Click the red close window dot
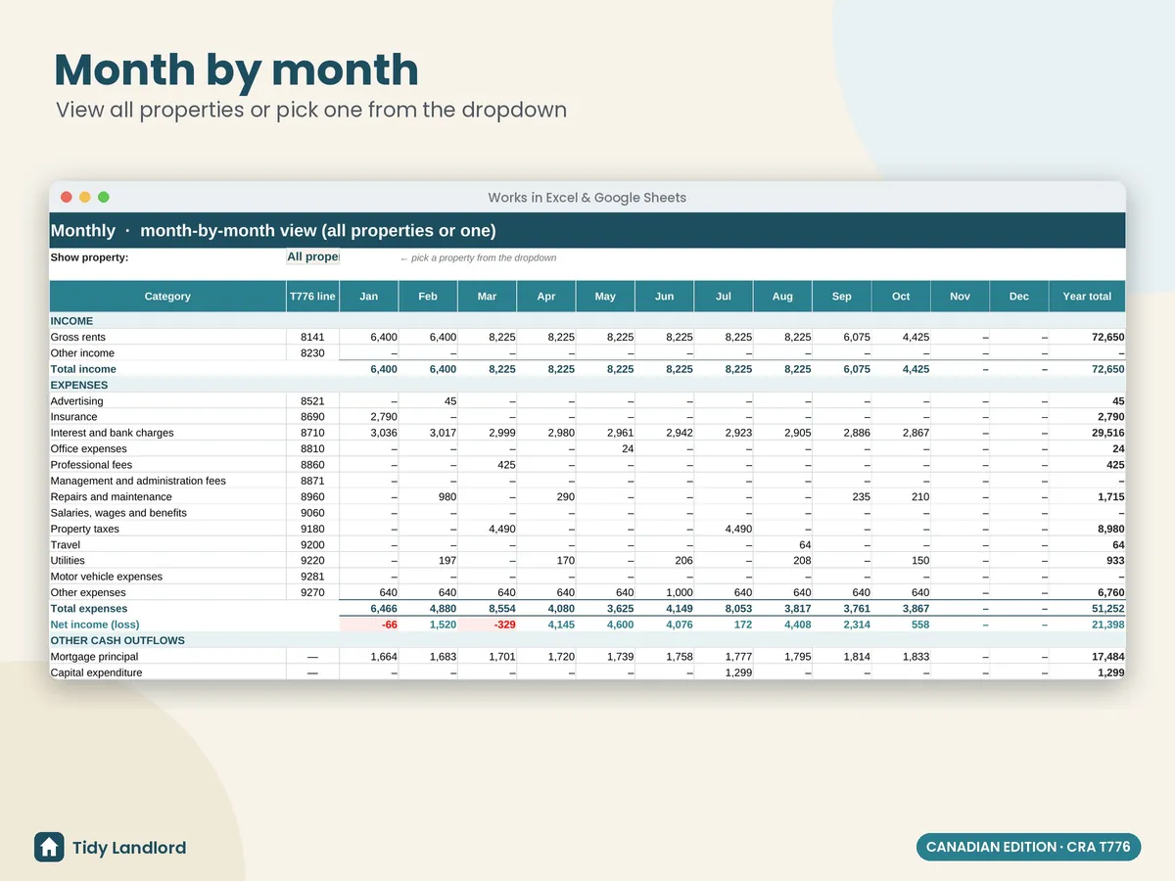The width and height of the screenshot is (1175, 881). [67, 197]
